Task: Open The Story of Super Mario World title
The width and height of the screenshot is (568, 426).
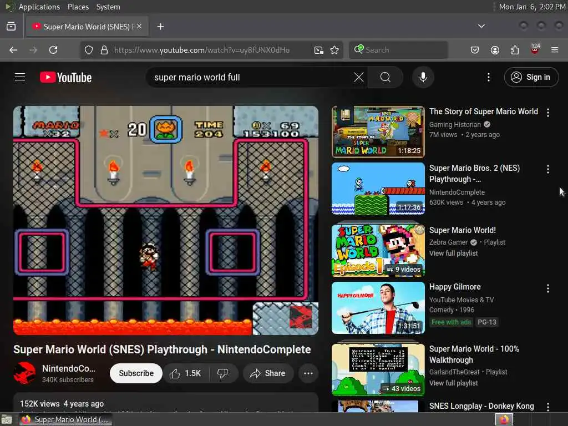Action: pyautogui.click(x=484, y=111)
